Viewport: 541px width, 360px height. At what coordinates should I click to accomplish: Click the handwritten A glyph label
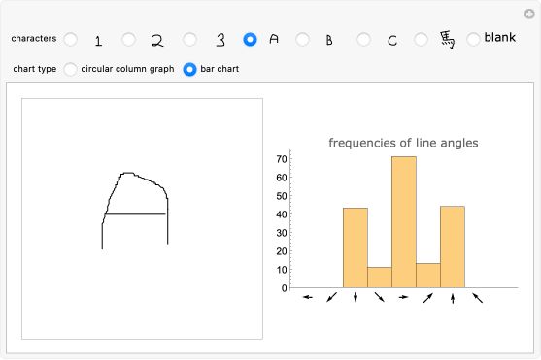click(274, 39)
